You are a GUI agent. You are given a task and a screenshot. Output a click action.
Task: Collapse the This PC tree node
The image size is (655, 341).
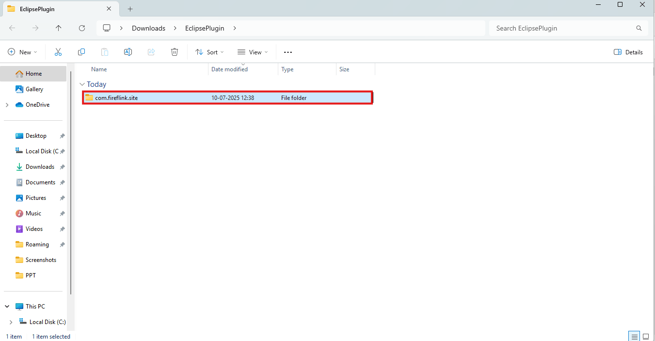pos(7,307)
